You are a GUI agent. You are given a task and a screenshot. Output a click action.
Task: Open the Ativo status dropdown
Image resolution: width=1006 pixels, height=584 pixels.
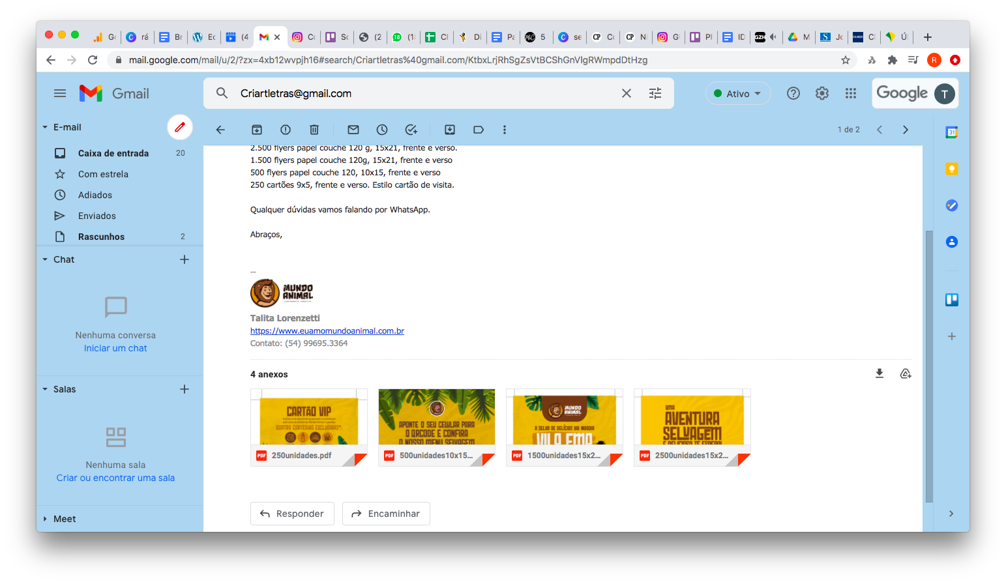(x=738, y=93)
